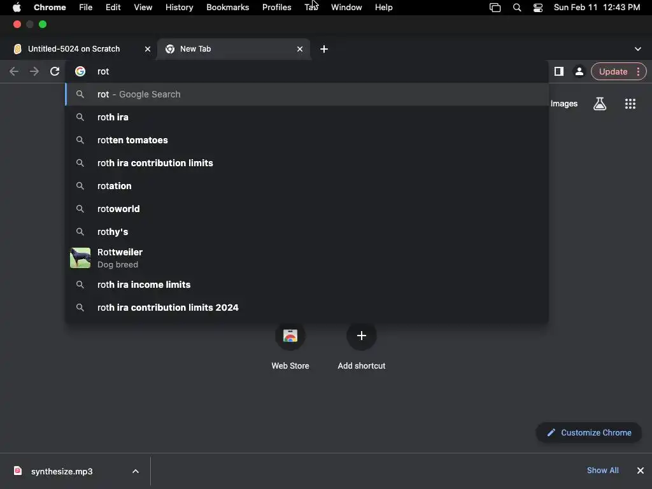The width and height of the screenshot is (652, 489).
Task: Switch to the New Tab tab
Action: coord(233,49)
